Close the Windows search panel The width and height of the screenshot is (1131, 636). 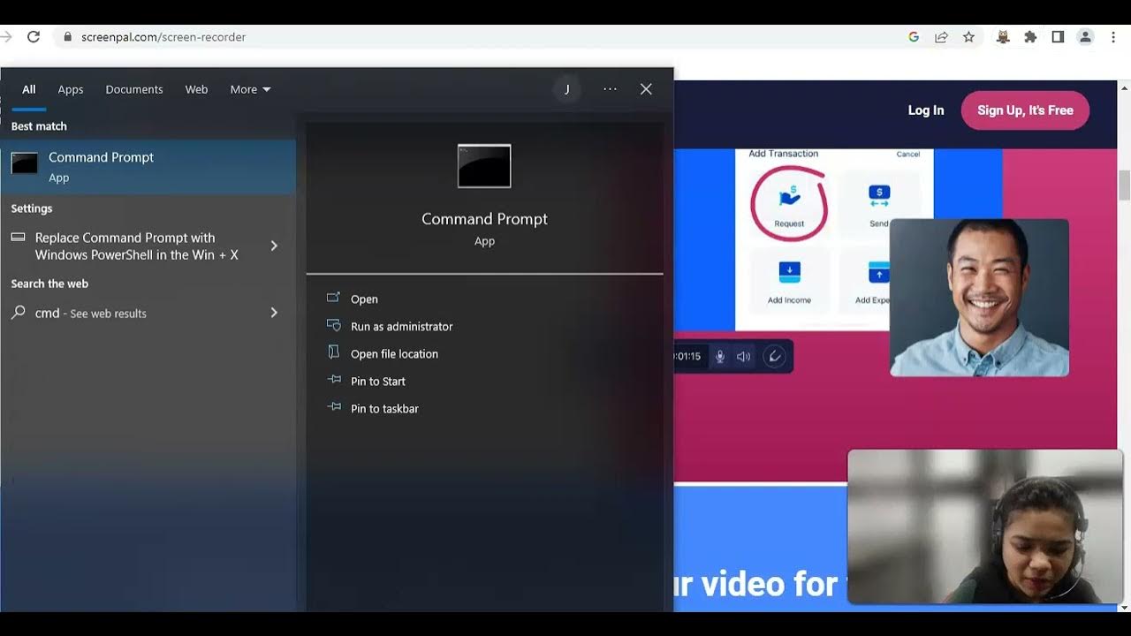coord(646,89)
